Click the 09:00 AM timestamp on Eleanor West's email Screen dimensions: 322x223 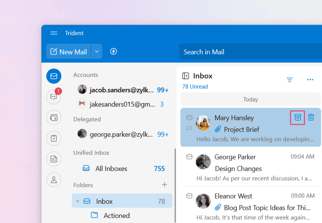tap(303, 196)
